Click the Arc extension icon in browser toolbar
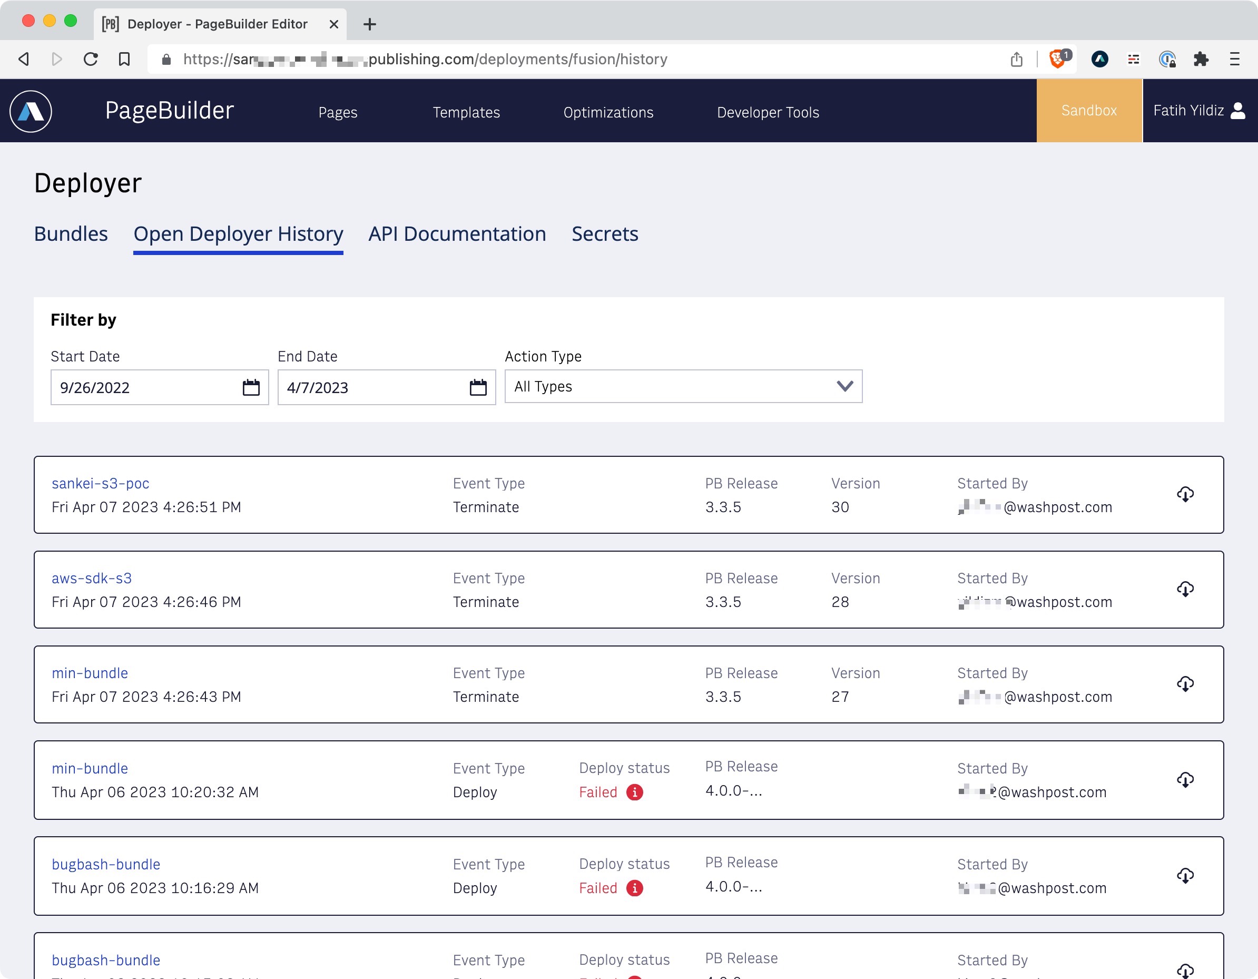Image resolution: width=1258 pixels, height=979 pixels. [x=1099, y=59]
